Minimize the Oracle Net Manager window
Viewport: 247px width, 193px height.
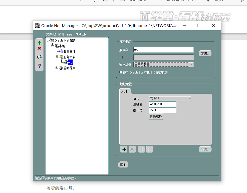[184, 25]
